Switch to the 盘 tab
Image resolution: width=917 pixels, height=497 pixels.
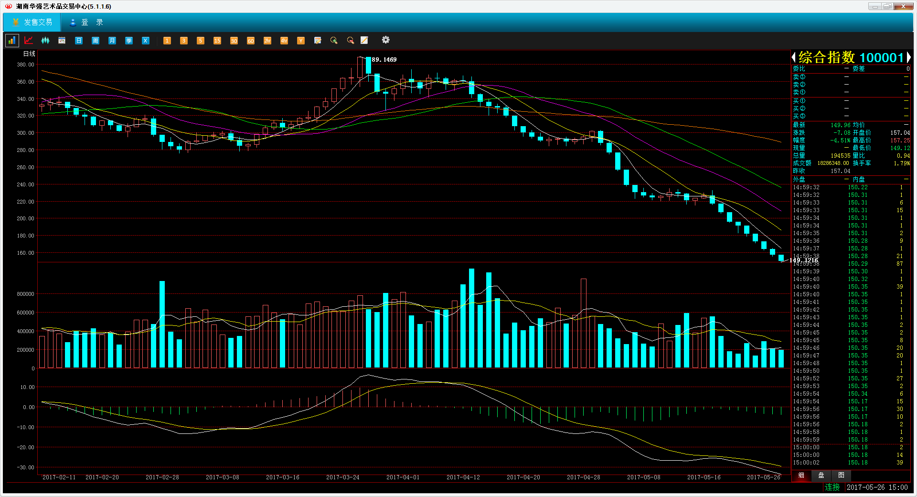point(821,475)
